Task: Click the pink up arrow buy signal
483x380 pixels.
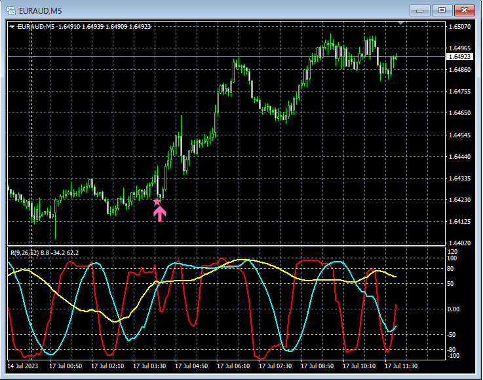Action: (160, 214)
